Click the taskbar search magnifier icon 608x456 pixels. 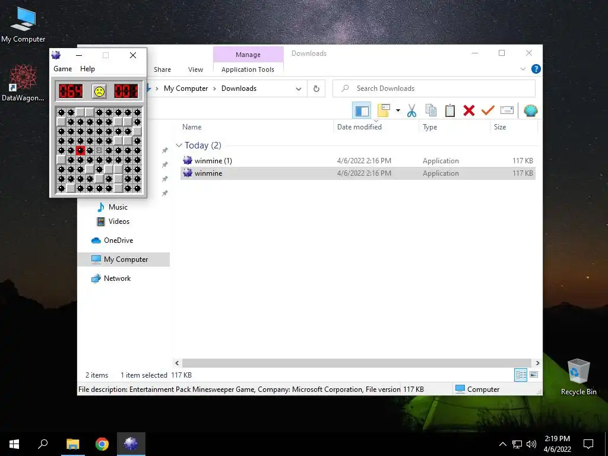click(x=43, y=444)
